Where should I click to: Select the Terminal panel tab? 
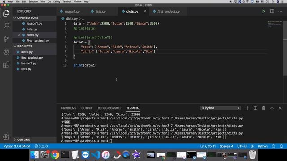[133, 108]
